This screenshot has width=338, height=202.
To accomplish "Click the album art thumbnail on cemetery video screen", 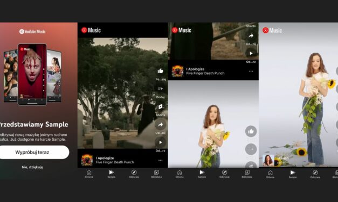I will coord(87,160).
